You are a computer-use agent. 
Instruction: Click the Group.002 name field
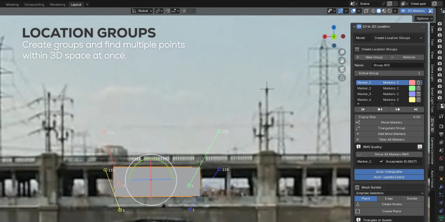pyautogui.click(x=398, y=65)
